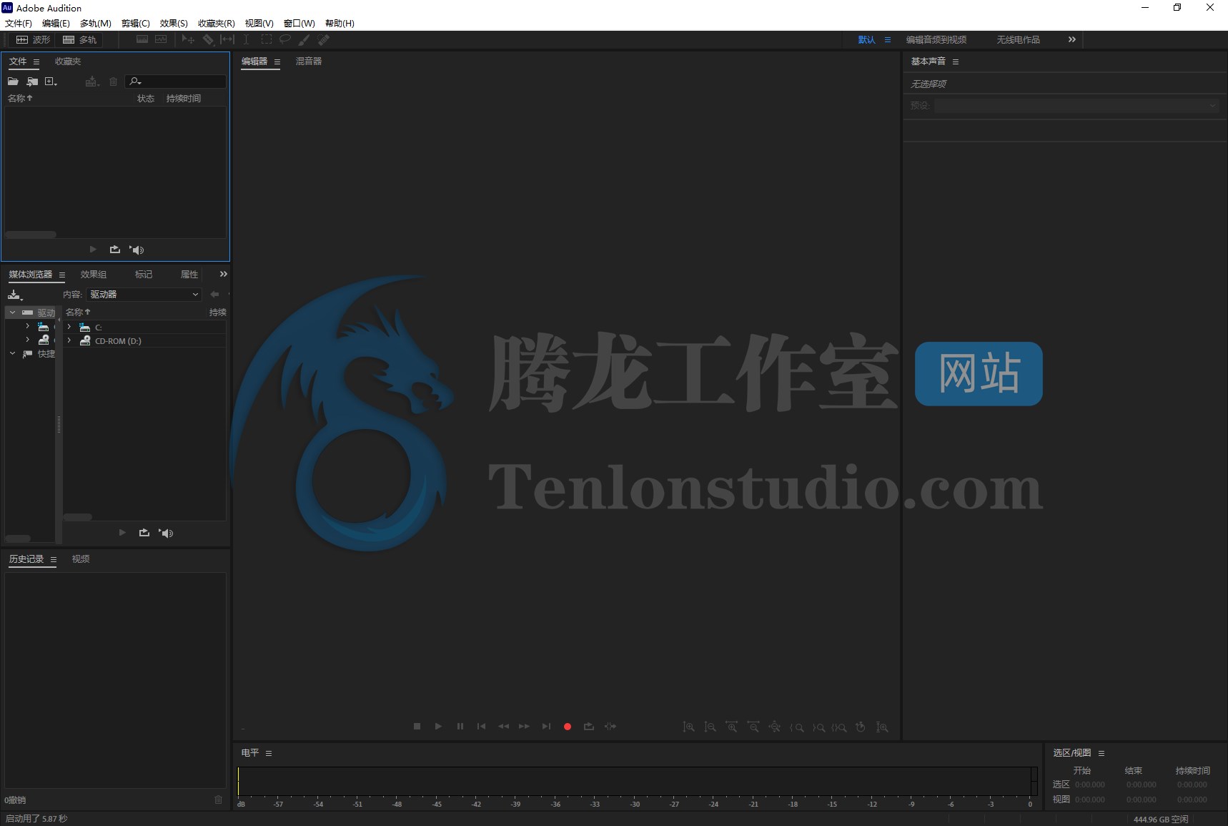This screenshot has height=826, width=1228.
Task: Open the 效果(S) menu
Action: [172, 23]
